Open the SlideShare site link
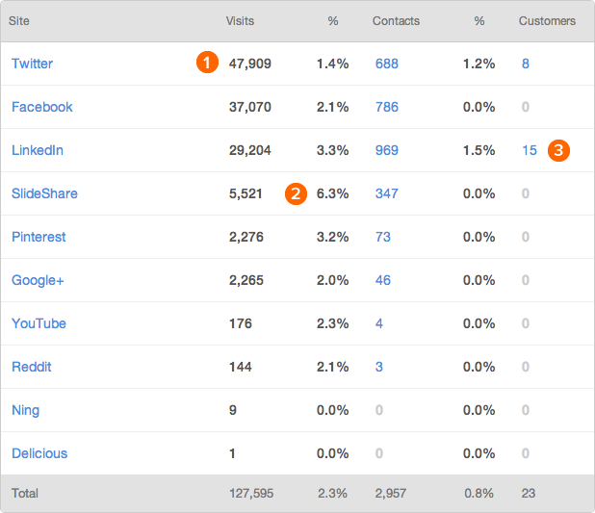 click(44, 193)
